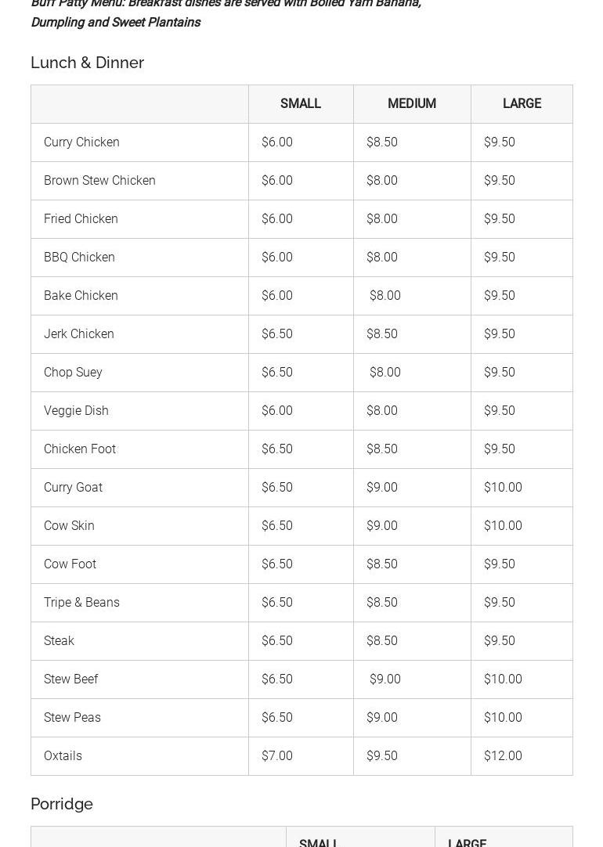Select the Chop Suey row label
The height and width of the screenshot is (847, 603).
click(x=73, y=372)
